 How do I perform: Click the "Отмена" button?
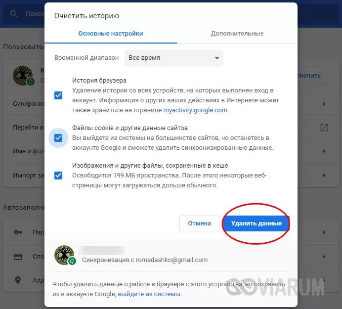click(x=199, y=223)
